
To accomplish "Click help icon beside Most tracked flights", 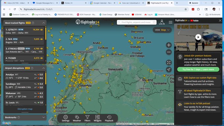I will 33,23.
